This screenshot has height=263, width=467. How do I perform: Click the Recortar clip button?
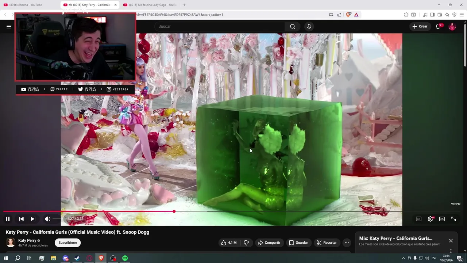327,243
